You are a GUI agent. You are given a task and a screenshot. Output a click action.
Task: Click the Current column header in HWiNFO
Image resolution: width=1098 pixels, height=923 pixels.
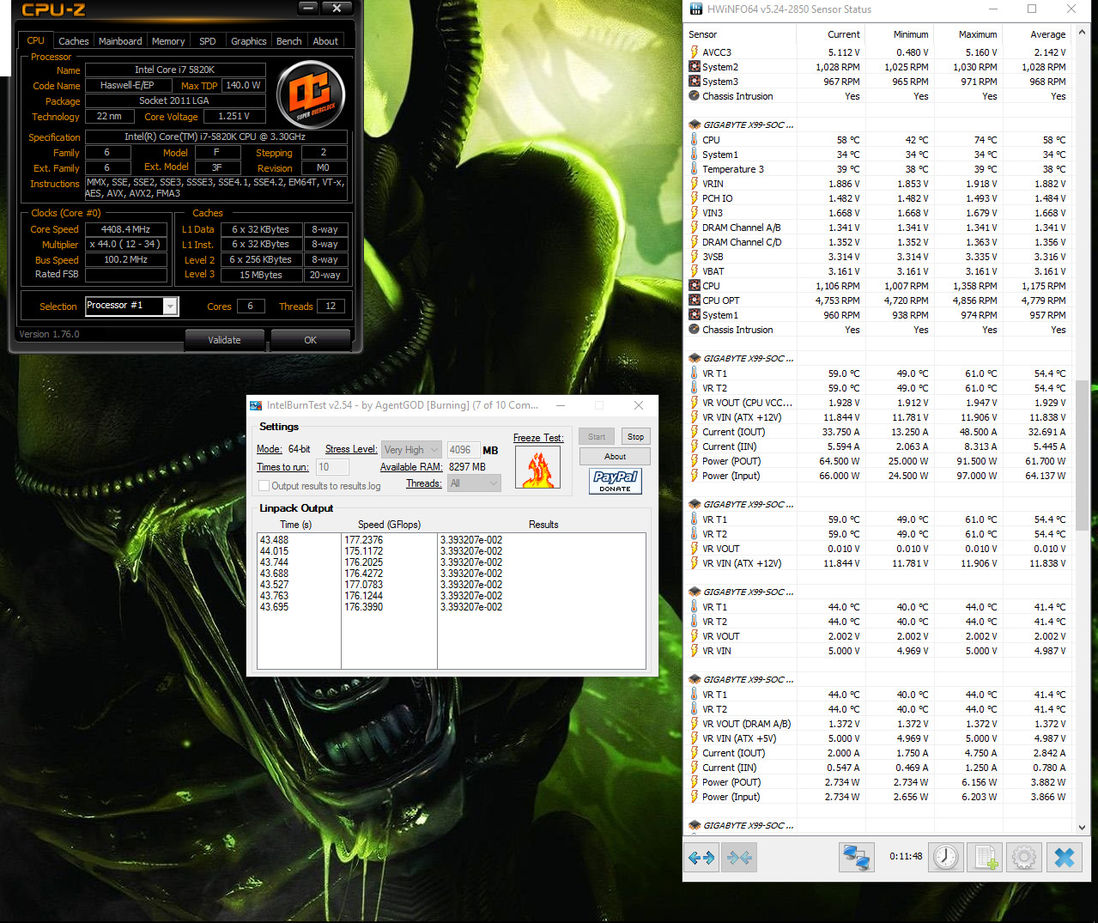pyautogui.click(x=830, y=34)
